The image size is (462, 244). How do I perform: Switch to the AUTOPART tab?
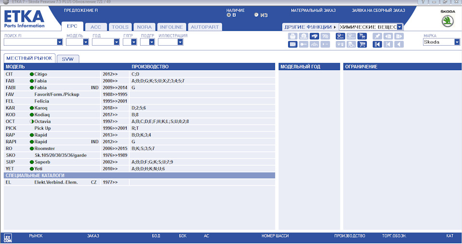click(205, 27)
